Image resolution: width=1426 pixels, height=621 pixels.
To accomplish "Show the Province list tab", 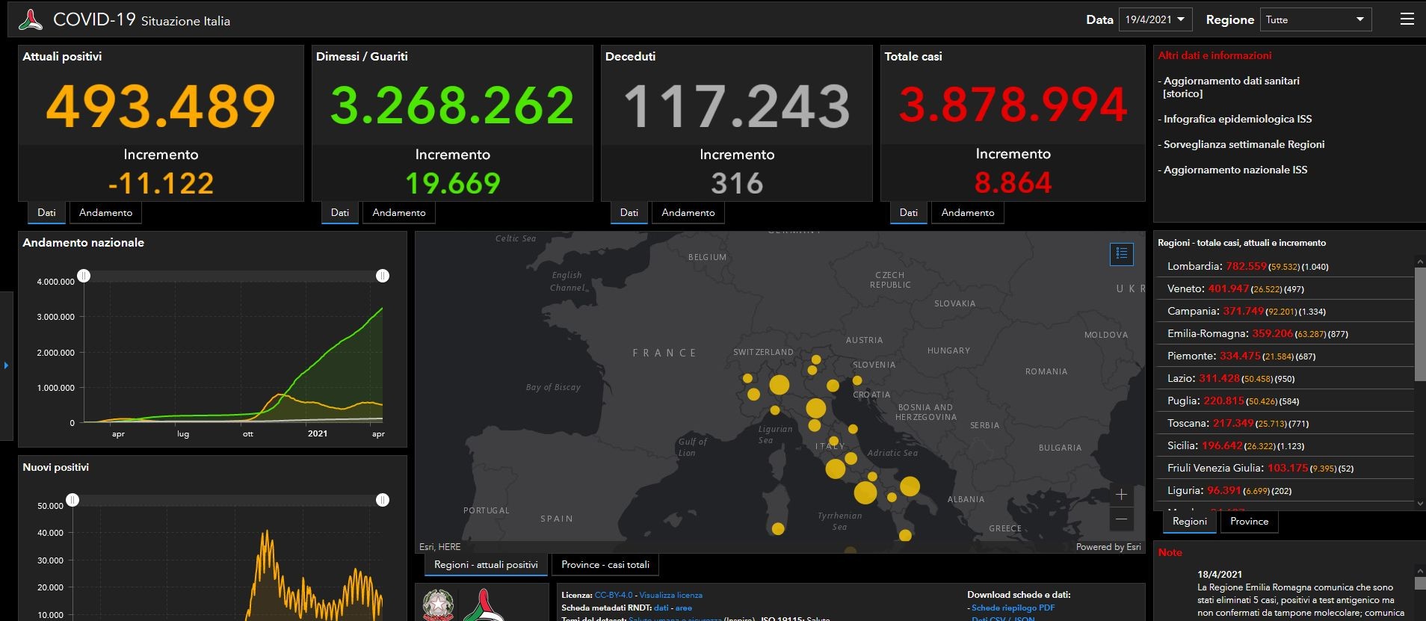I will (1249, 522).
